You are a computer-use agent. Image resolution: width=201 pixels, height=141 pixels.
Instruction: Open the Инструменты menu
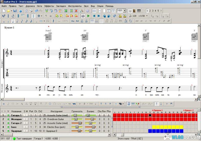[75, 6]
